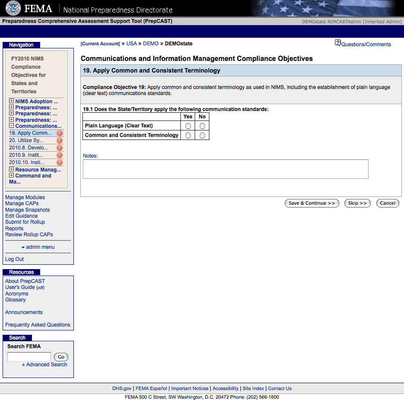The width and height of the screenshot is (404, 400).
Task: Open Edit Guidance
Action: tap(22, 216)
